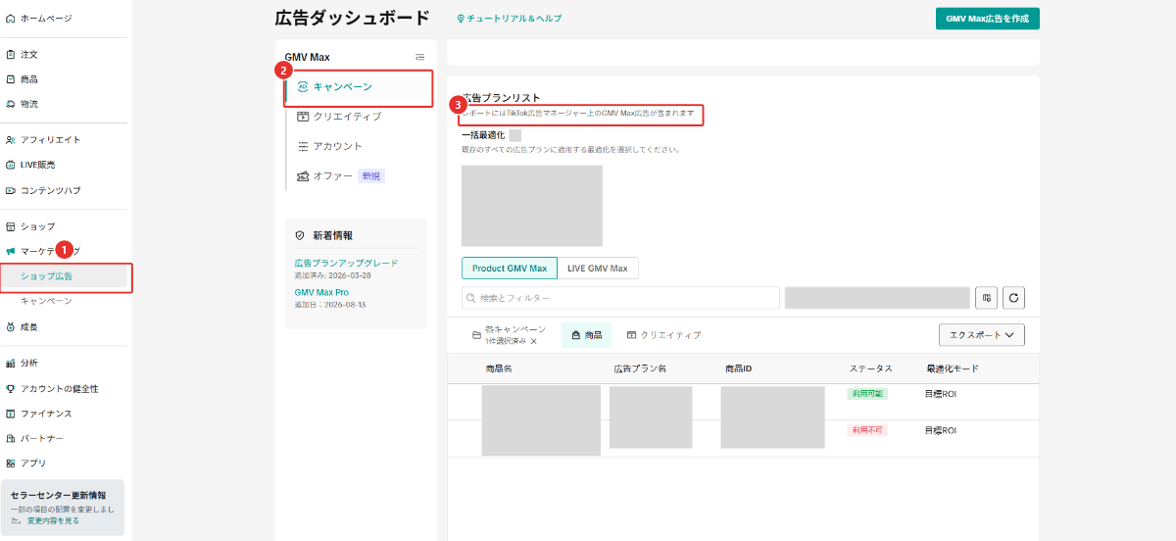This screenshot has width=1176, height=541.
Task: Click the ステータス column header
Action: pos(871,369)
